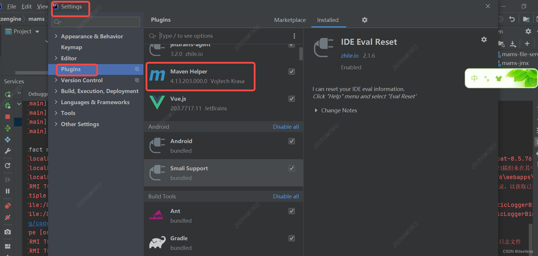Open the Project view dropdown arrow
The image size is (538, 256).
click(x=37, y=32)
